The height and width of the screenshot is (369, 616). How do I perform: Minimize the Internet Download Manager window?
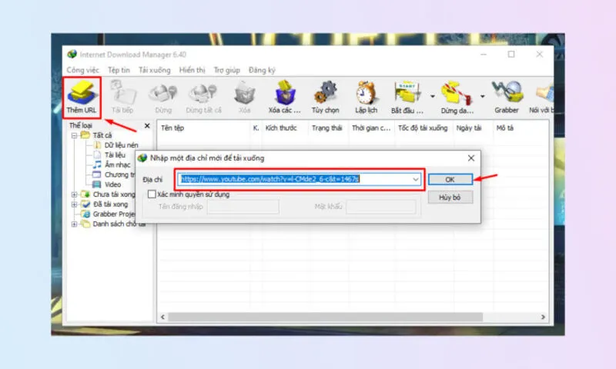click(x=484, y=54)
